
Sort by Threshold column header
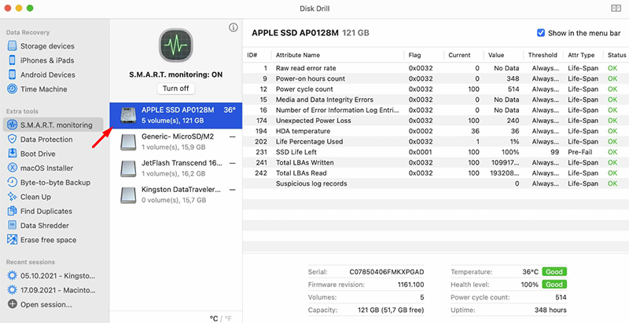pos(543,55)
